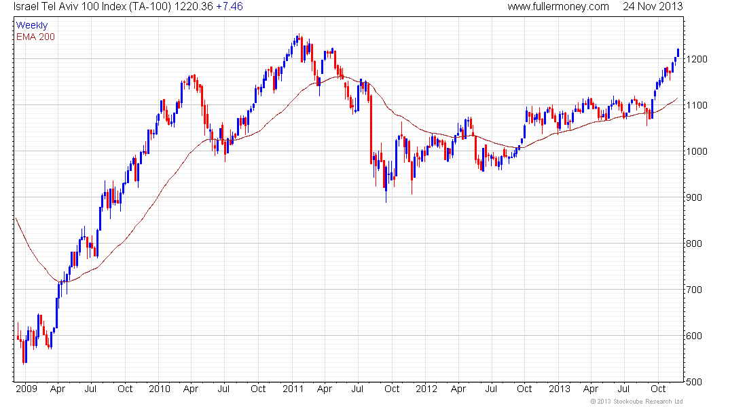Select the 'EMA 200' legend label

tap(35, 37)
